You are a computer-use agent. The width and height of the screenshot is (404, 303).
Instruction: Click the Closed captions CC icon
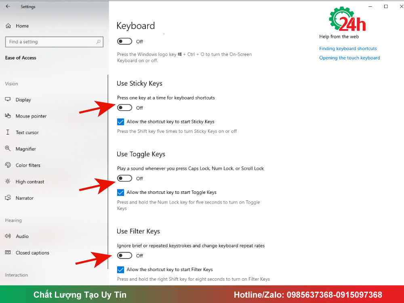click(8, 253)
